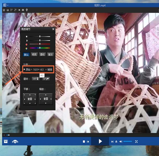Adjust the brightness slider
This screenshot has width=159, height=156.
pyautogui.click(x=40, y=36)
